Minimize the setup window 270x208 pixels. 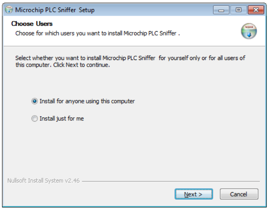pos(222,10)
